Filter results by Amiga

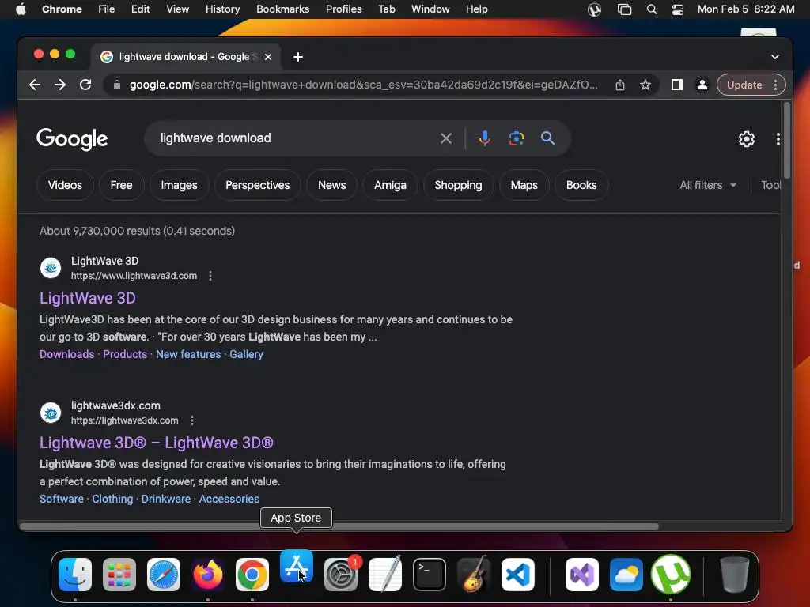[x=390, y=185]
